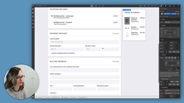Collapse the Typography section
184x103 pixels.
(164, 88)
